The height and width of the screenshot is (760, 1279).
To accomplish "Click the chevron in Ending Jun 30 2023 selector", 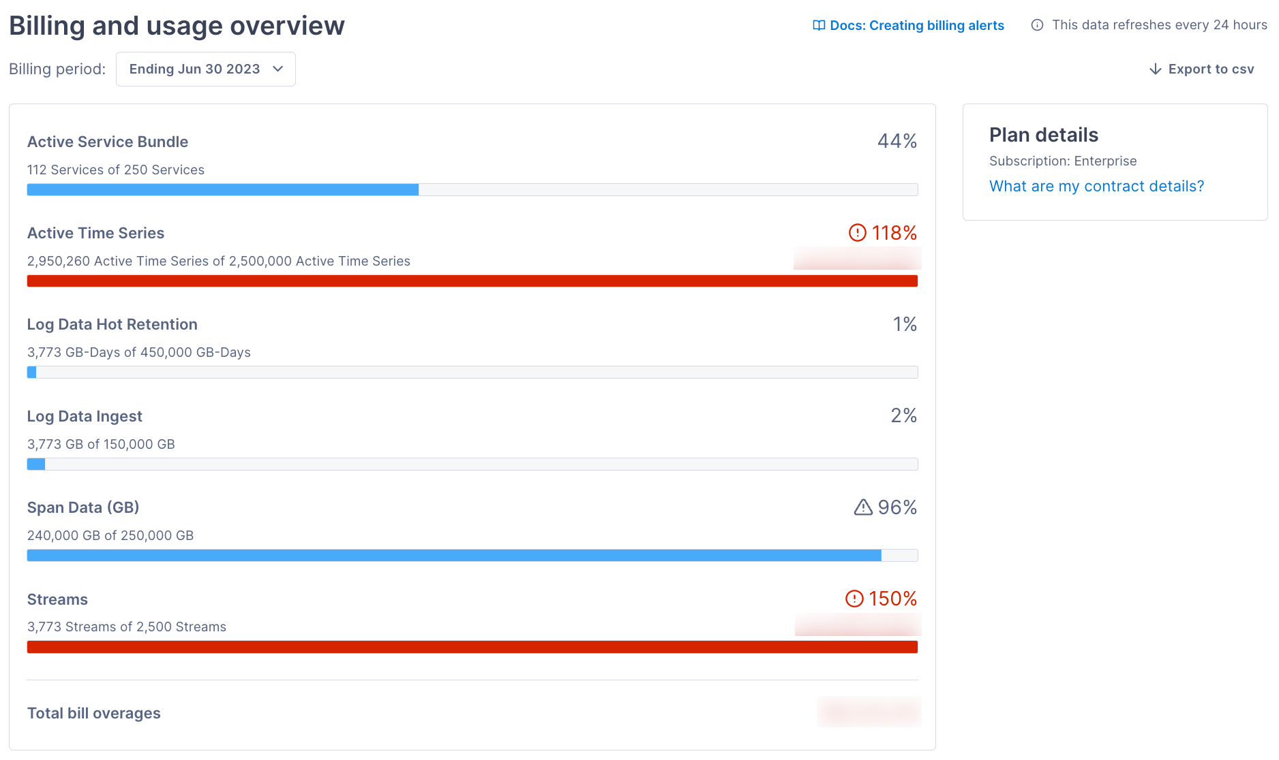I will (277, 69).
